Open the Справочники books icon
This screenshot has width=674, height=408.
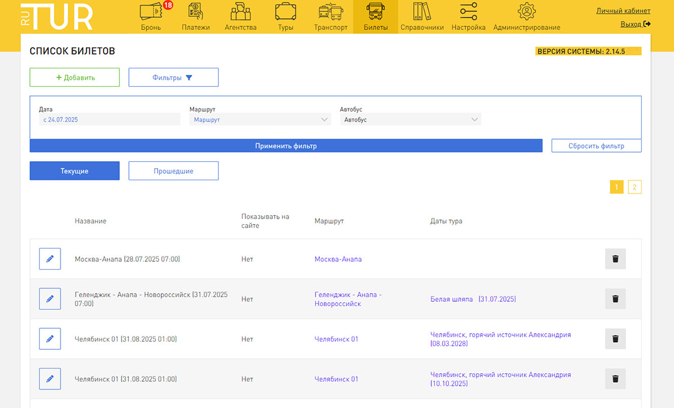click(x=422, y=11)
